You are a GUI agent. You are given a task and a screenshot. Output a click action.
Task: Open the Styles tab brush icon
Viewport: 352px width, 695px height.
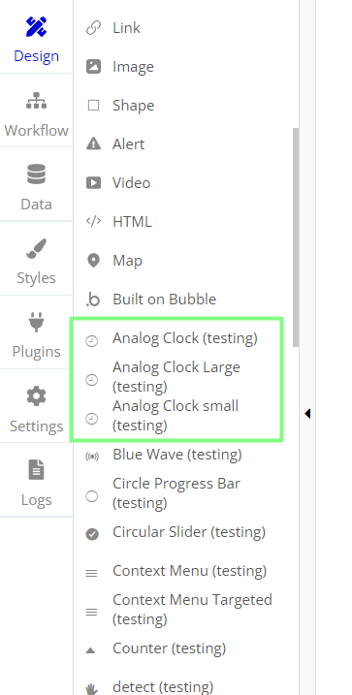click(x=36, y=248)
